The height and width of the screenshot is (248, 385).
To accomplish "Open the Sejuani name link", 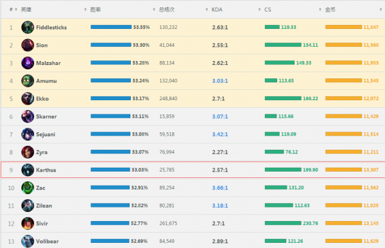I will click(x=46, y=134).
